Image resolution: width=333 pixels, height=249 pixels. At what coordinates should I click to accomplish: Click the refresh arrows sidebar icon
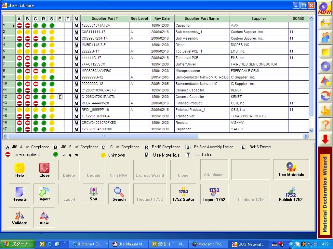[325, 96]
